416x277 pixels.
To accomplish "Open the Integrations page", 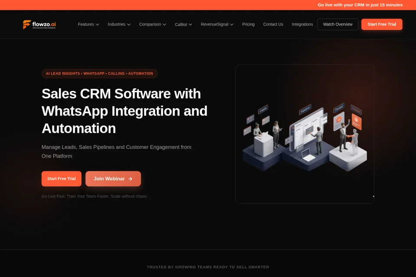I will [x=302, y=24].
